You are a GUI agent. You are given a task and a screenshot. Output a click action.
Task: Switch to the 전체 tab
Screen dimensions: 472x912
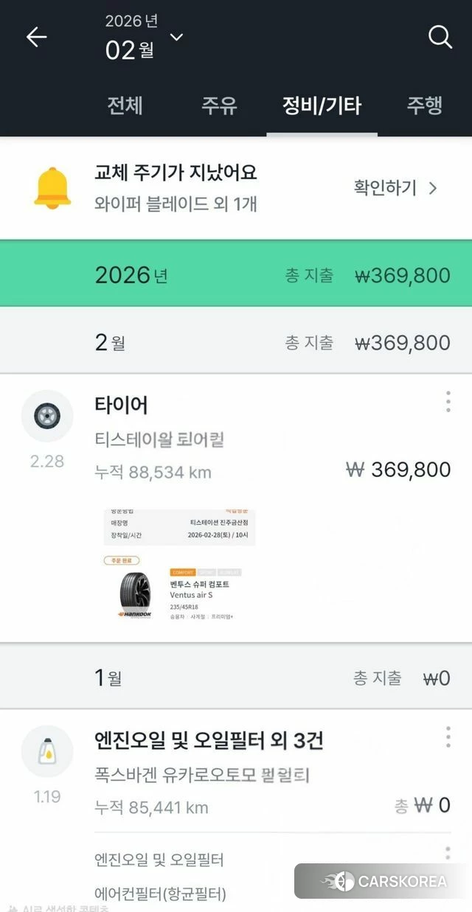click(x=125, y=105)
